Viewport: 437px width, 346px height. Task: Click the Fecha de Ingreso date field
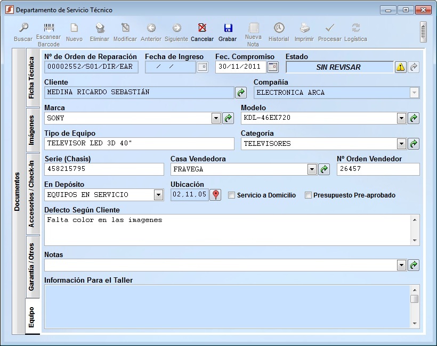point(171,67)
